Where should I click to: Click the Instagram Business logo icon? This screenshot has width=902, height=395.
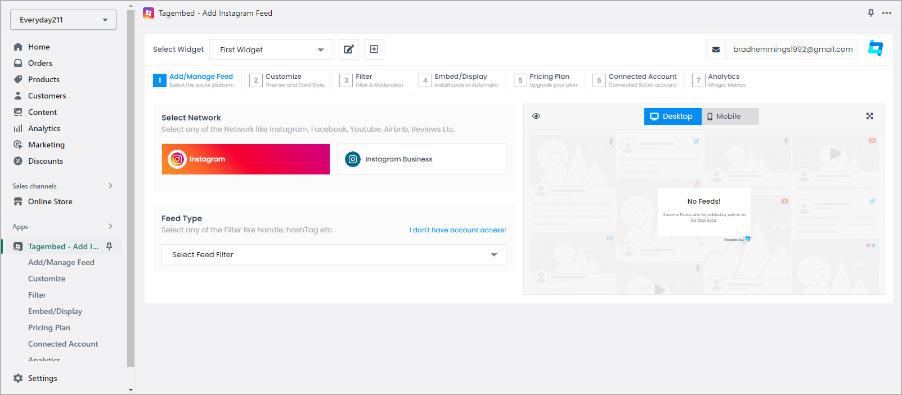pos(353,159)
